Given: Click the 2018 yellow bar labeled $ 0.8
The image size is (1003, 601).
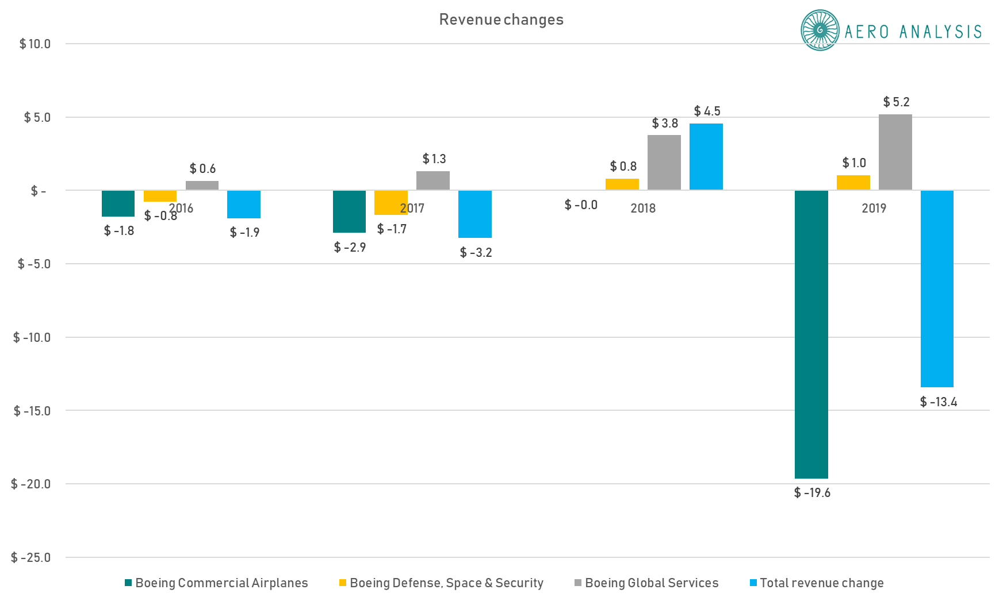Looking at the screenshot, I should click(x=622, y=184).
